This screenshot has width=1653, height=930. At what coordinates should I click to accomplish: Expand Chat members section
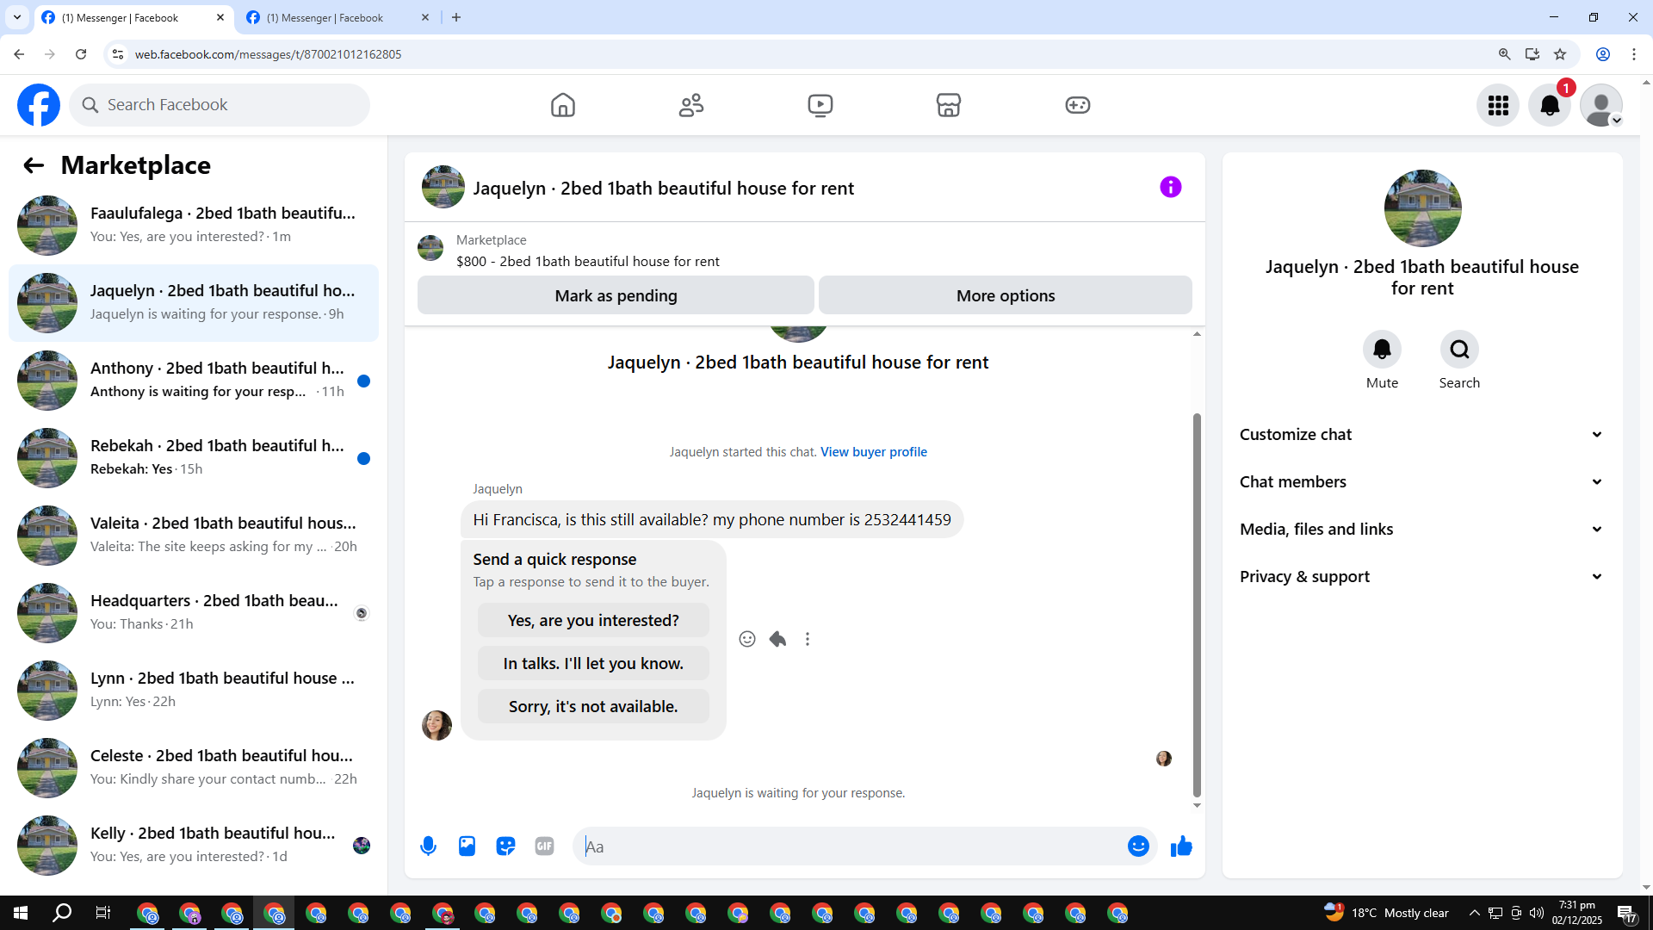click(1421, 482)
